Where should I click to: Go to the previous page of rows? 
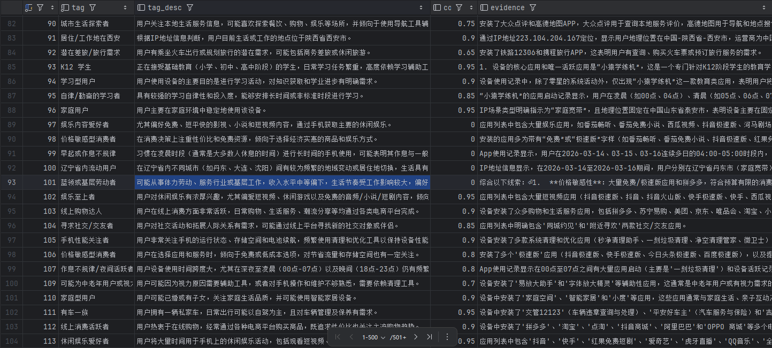point(351,337)
